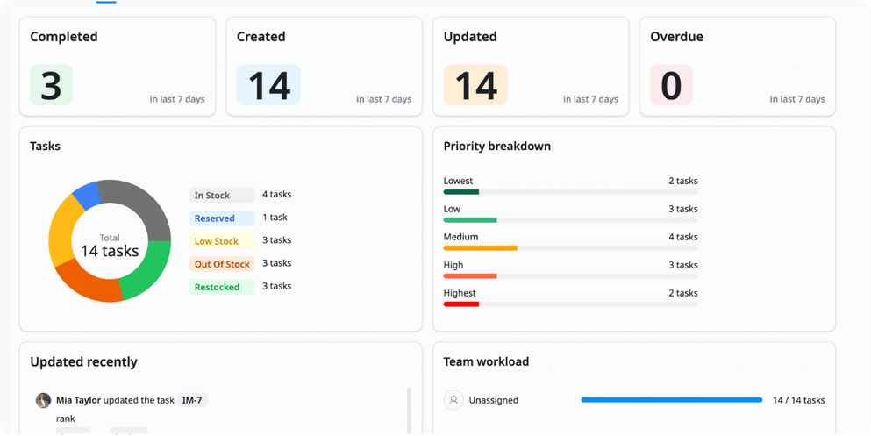This screenshot has height=436, width=871.
Task: Click 'rank' text under Mia Taylor's update
Action: pos(66,418)
